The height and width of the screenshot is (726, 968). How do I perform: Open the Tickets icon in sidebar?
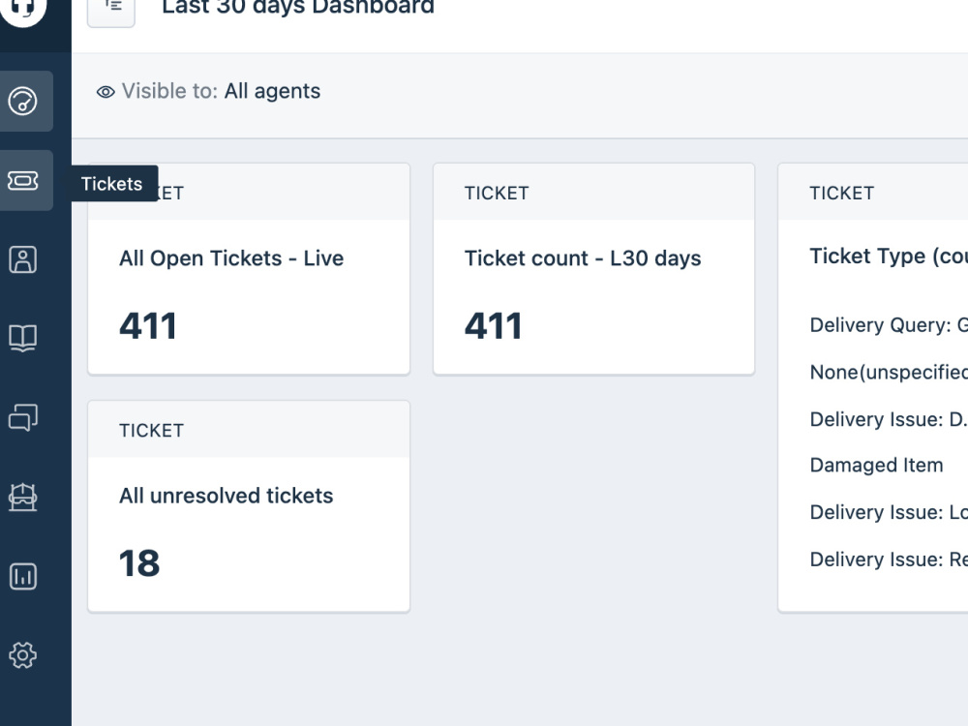23,180
